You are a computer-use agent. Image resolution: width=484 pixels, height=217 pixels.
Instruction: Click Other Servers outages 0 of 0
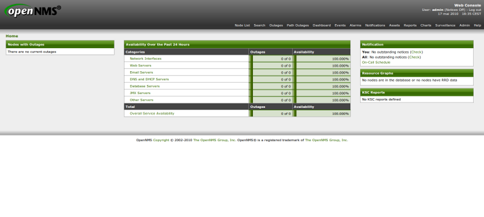(286, 100)
